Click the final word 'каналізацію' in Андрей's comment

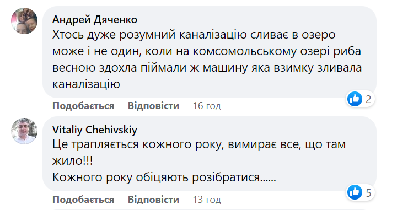click(86, 84)
